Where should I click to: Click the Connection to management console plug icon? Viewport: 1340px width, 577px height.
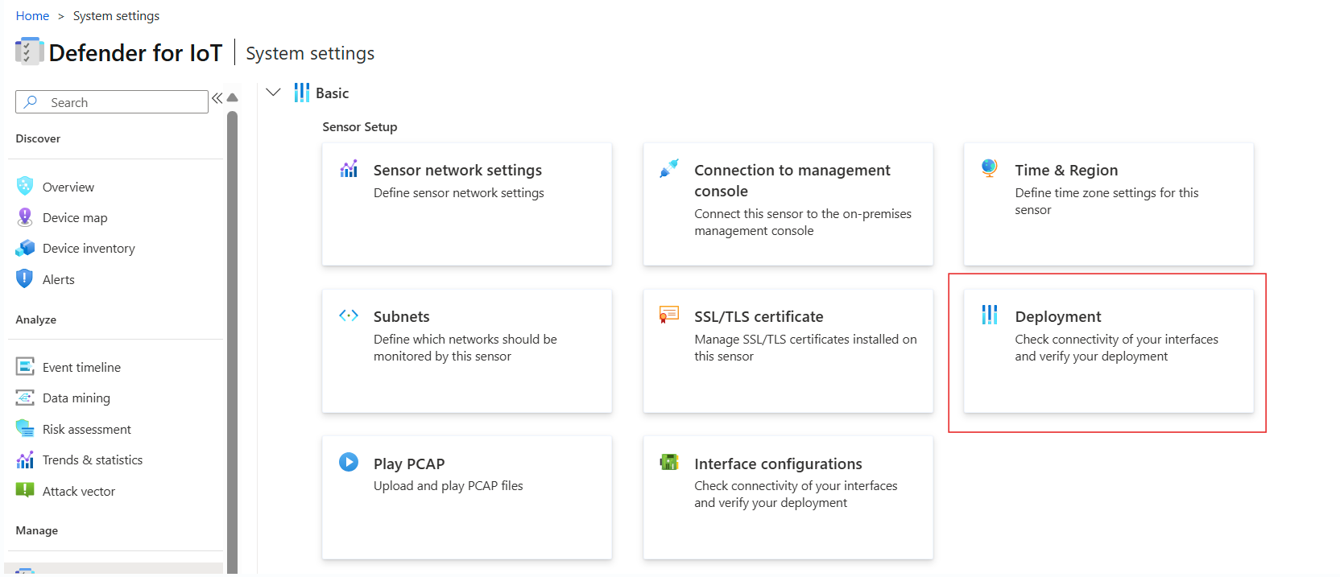[669, 168]
